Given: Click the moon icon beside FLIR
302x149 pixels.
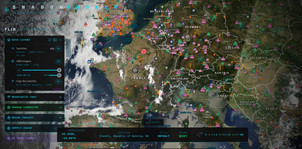Looking at the screenshot, I should pos(21,29).
